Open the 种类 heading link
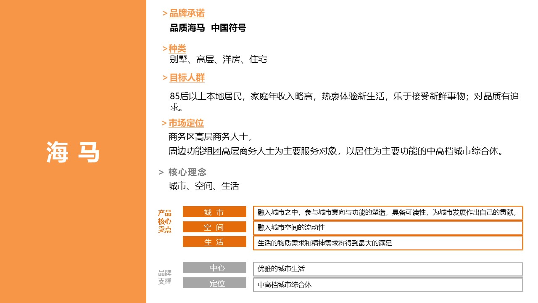 point(177,48)
